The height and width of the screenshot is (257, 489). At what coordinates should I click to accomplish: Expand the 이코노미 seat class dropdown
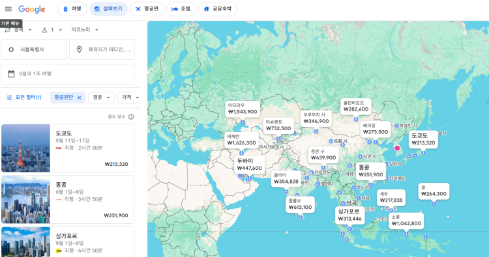point(85,30)
